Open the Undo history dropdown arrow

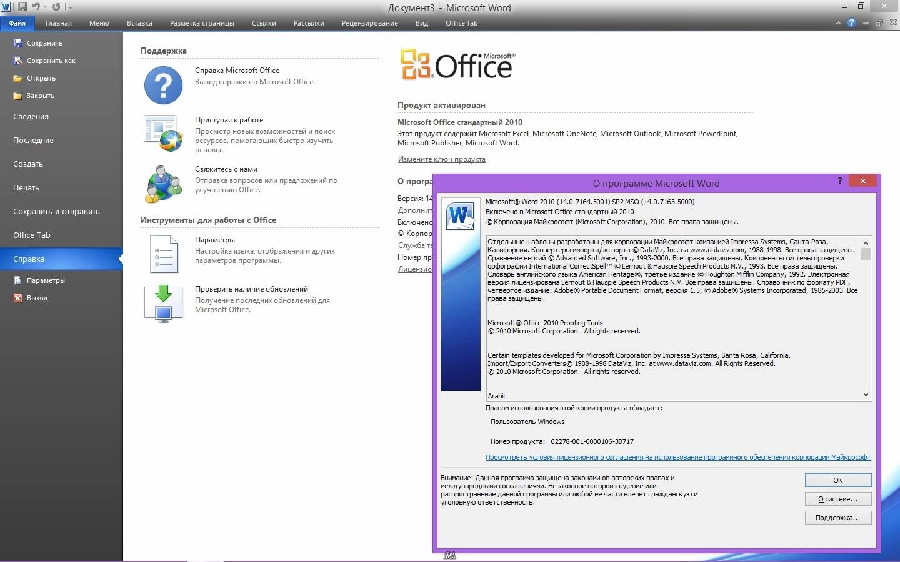pos(45,7)
